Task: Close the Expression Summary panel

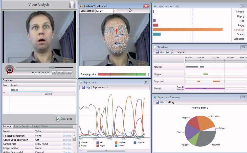Action: pyautogui.click(x=243, y=97)
